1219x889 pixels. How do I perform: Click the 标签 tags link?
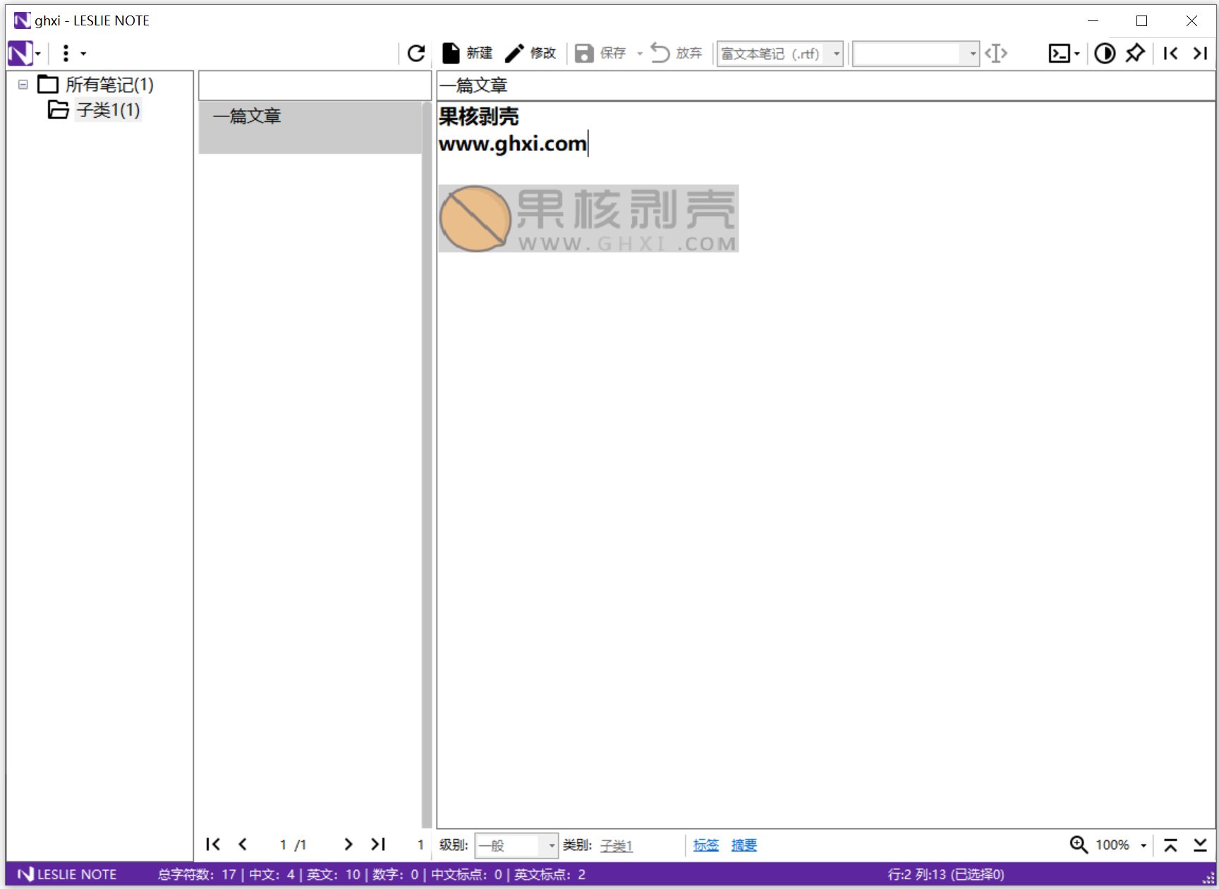coord(705,845)
